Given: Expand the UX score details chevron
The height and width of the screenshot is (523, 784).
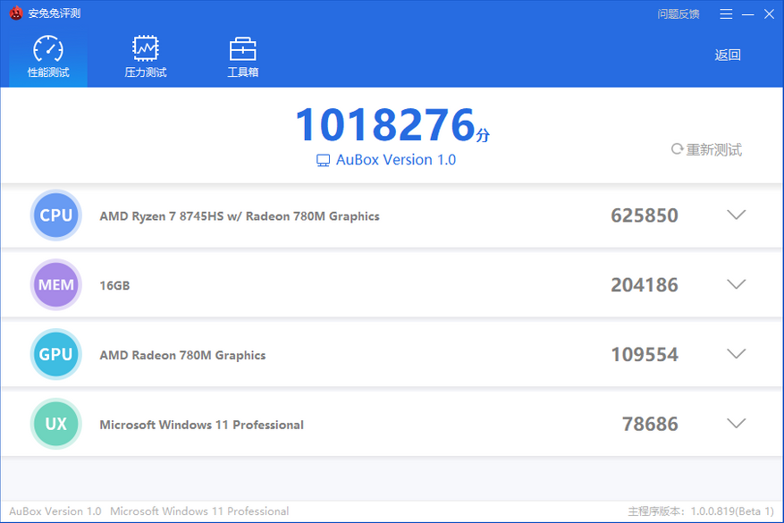Looking at the screenshot, I should pyautogui.click(x=736, y=423).
